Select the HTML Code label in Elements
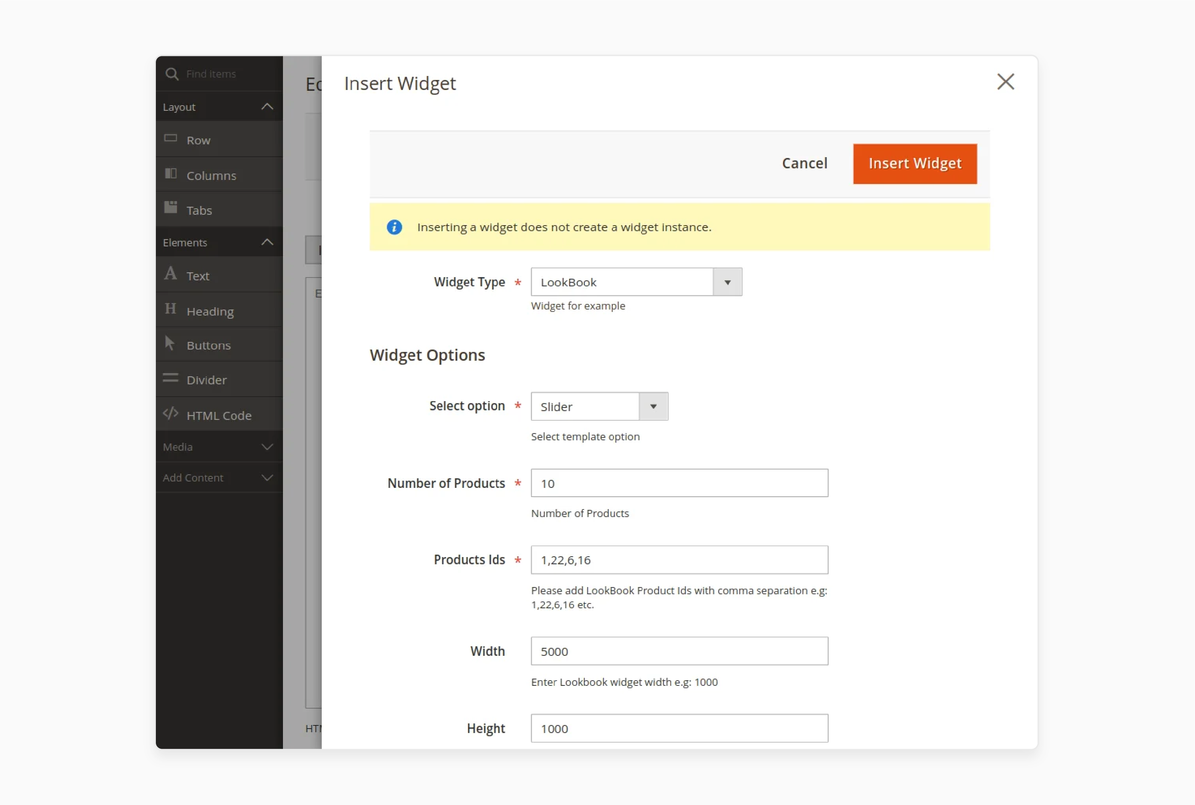The width and height of the screenshot is (1195, 805). [219, 416]
